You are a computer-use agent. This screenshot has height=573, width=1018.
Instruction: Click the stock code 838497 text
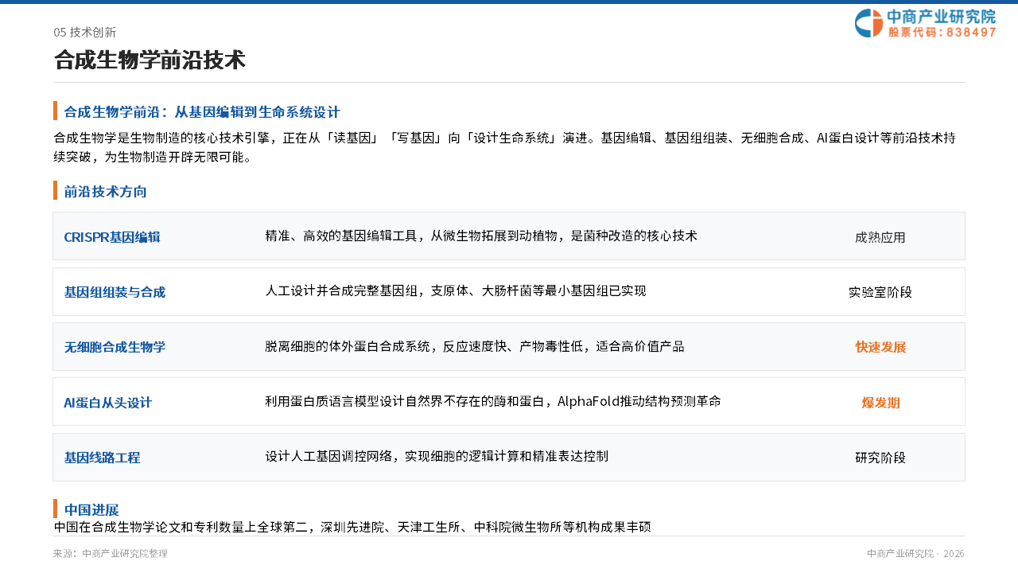pos(970,32)
